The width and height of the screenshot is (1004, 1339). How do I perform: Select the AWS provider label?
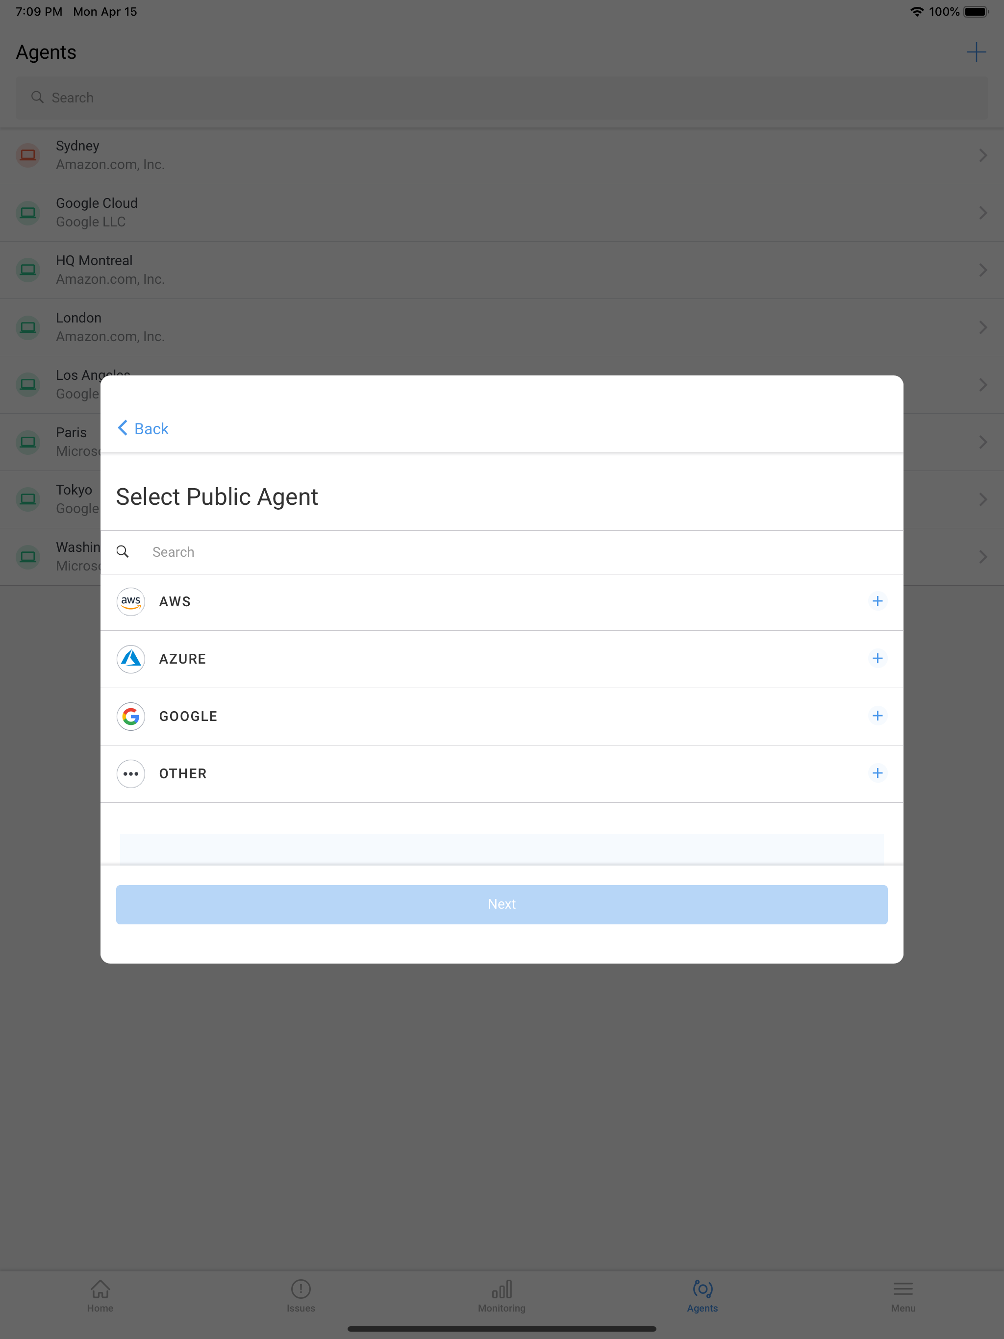(175, 602)
